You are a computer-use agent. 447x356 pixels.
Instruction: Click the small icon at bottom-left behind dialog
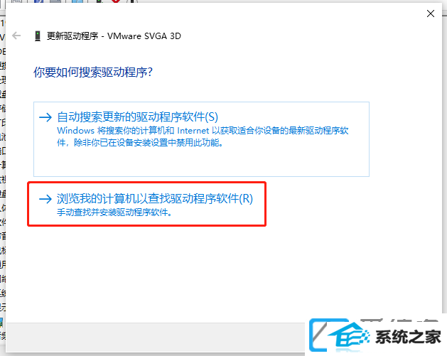(1, 323)
